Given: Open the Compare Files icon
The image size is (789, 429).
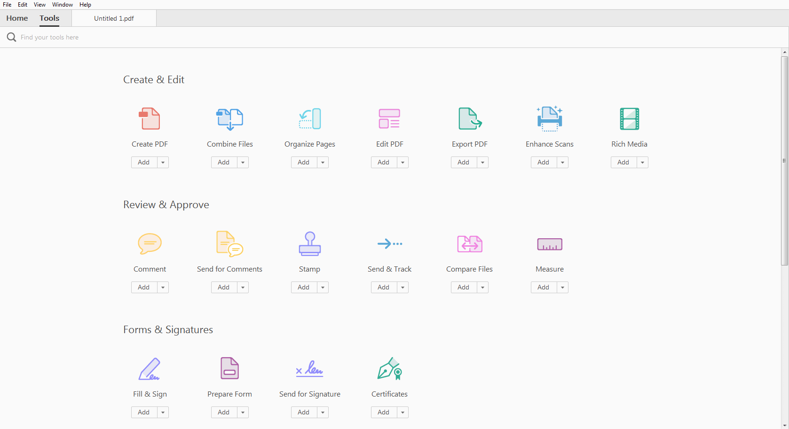Looking at the screenshot, I should point(469,243).
